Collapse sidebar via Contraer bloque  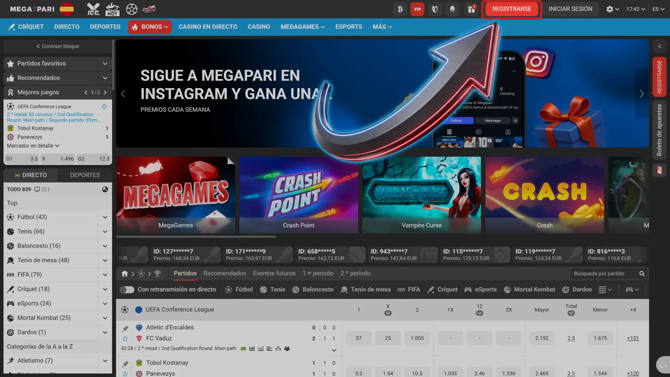coord(58,46)
